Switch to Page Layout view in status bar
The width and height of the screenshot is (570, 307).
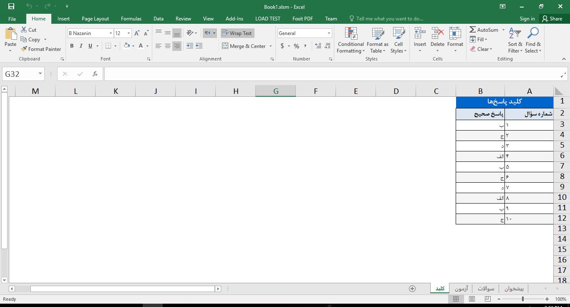coord(472,299)
